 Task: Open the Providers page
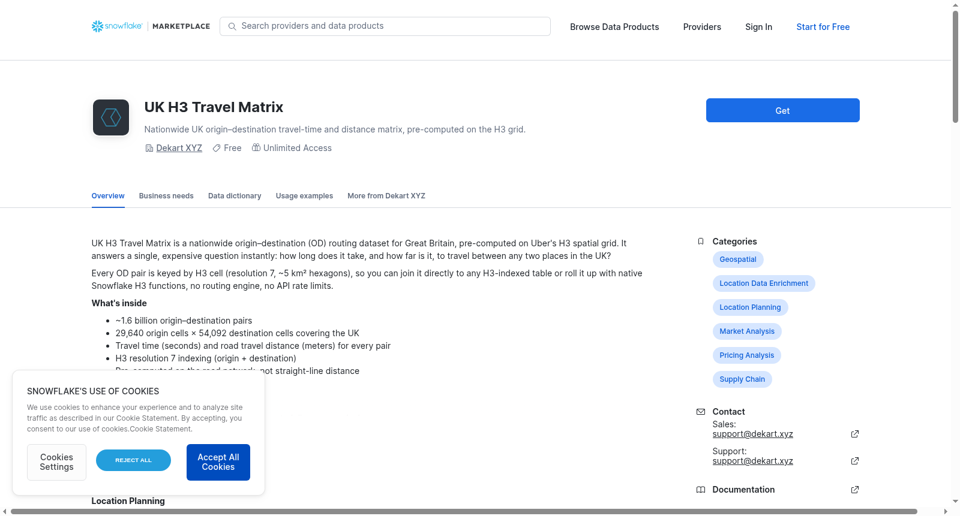(x=702, y=27)
